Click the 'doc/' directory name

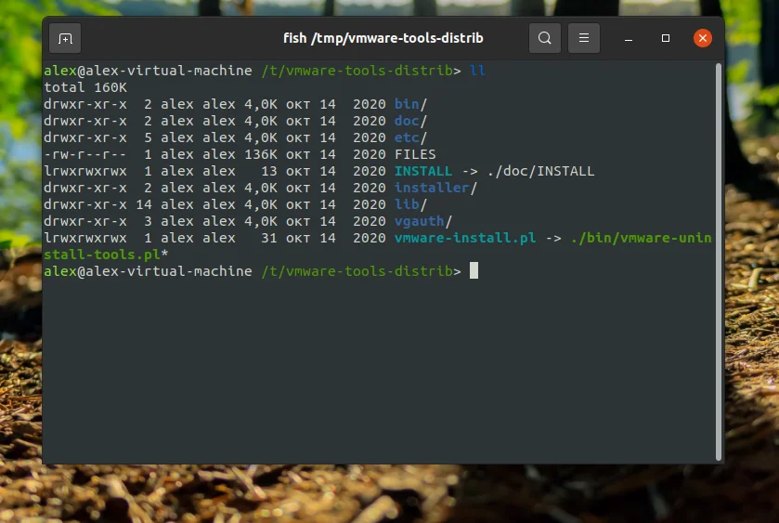pos(411,121)
